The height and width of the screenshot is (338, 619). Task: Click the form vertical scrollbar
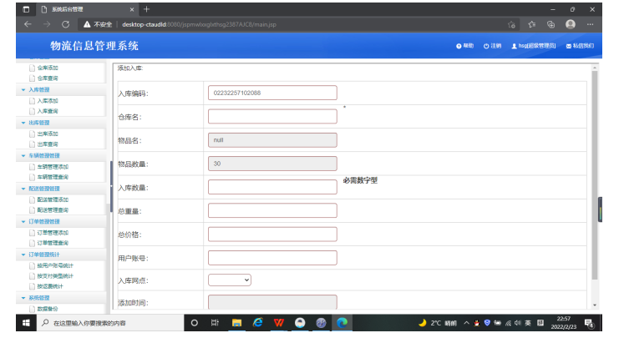point(595,175)
